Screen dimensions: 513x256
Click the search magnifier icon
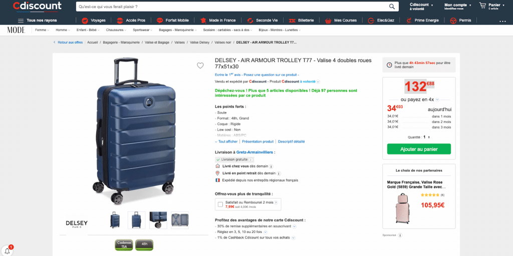coord(392,6)
